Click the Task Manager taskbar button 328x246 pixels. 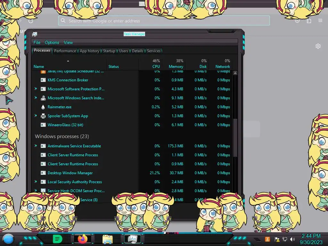(x=133, y=239)
